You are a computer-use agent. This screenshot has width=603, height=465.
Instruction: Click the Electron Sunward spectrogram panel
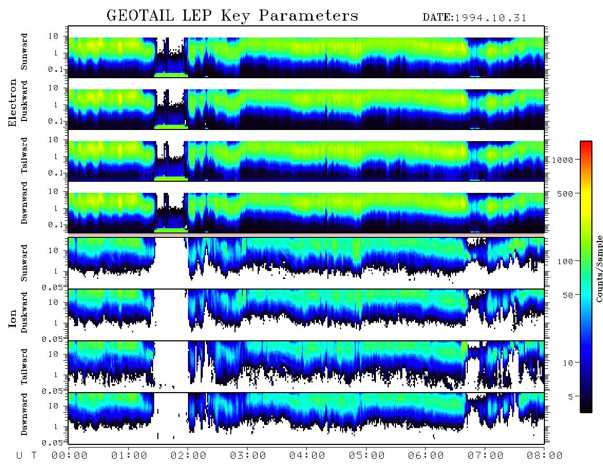(x=306, y=52)
